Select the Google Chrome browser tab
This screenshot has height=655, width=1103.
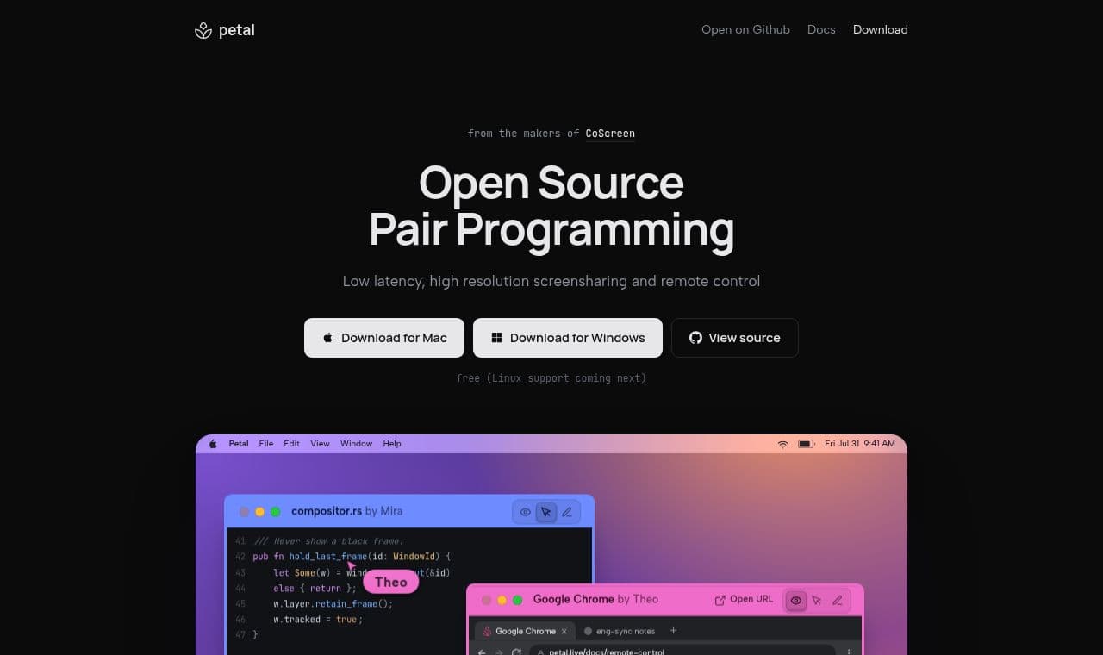tap(524, 631)
